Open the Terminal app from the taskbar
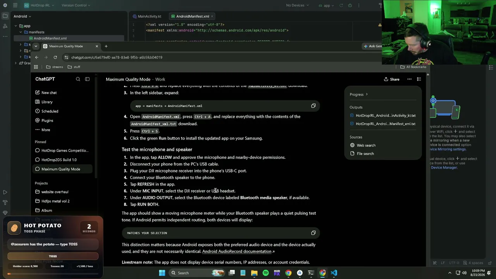Image resolution: width=496 pixels, height=279 pixels. pos(311,273)
